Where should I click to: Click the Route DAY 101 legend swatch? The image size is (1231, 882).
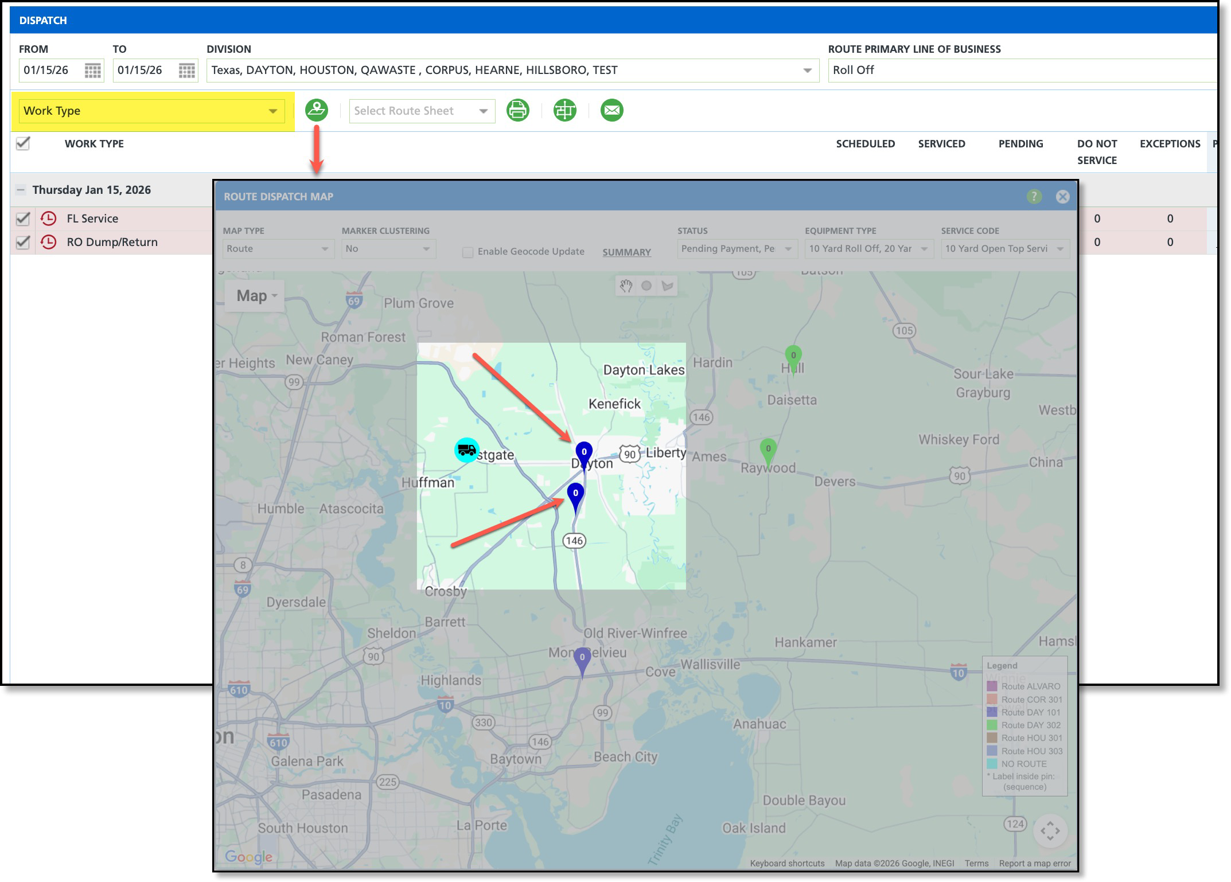point(992,712)
